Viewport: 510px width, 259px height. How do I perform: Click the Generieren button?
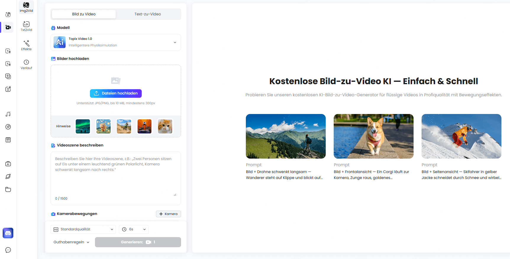[x=138, y=242]
